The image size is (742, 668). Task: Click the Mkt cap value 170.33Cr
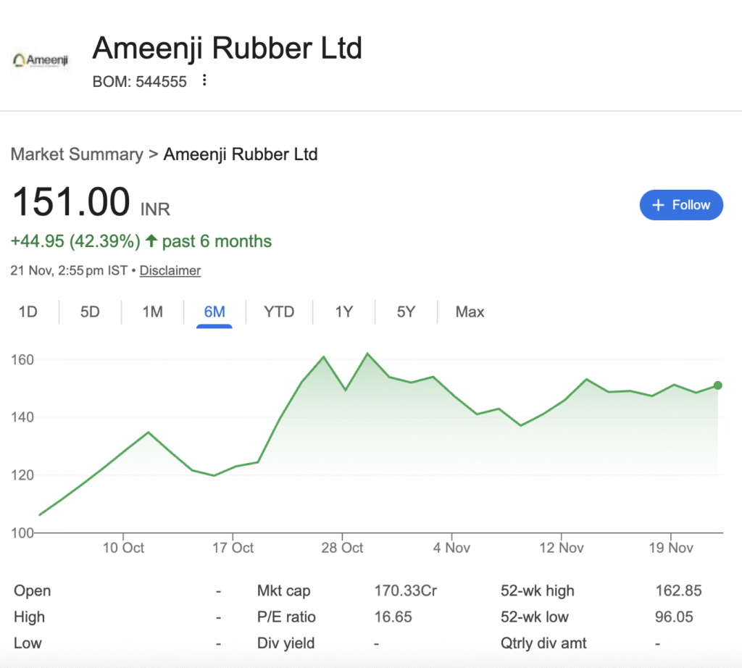click(405, 591)
